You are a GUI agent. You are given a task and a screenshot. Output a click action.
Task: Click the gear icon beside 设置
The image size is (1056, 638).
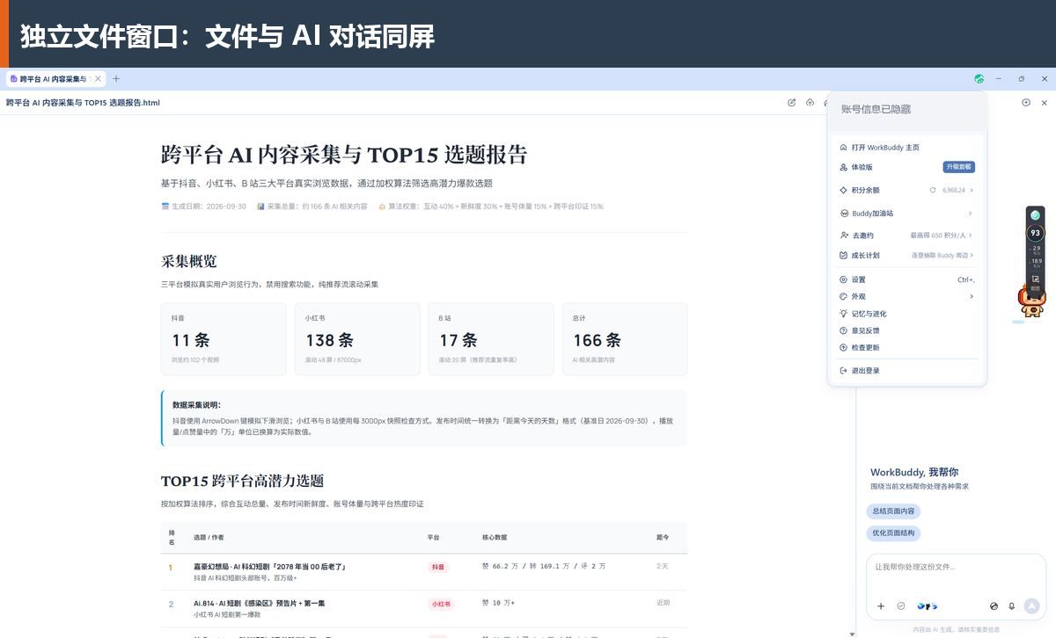844,279
